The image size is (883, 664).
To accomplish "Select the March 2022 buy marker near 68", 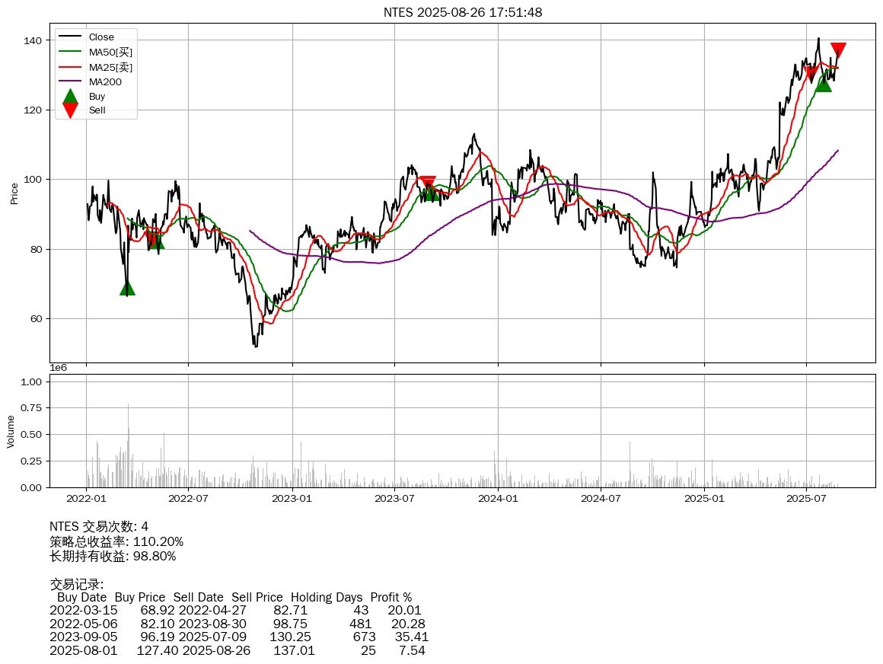I will [x=127, y=287].
